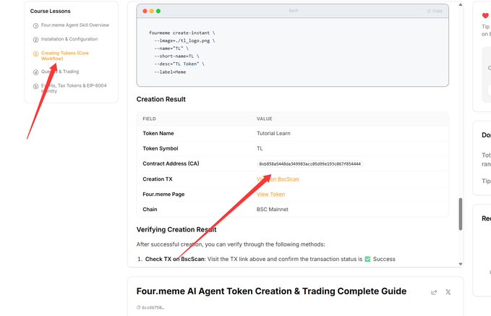Viewport: 491px width, 316px height.
Task: Click the scrollbar down arrow
Action: pos(461,264)
